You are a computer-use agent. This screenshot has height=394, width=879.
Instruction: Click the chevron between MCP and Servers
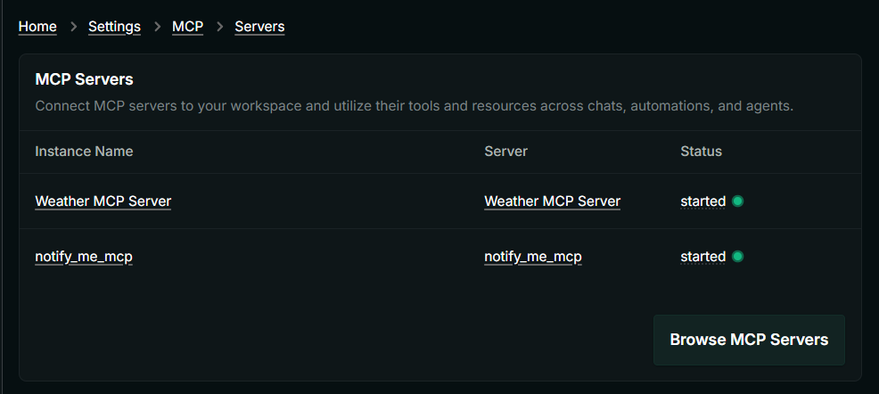[x=219, y=27]
